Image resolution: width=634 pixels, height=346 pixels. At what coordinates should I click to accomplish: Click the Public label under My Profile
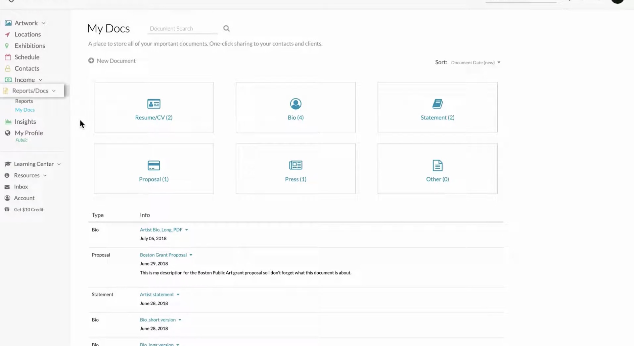click(x=21, y=140)
